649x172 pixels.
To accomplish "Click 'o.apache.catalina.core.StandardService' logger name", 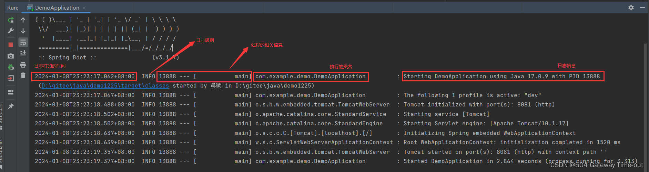I will click(321, 114).
